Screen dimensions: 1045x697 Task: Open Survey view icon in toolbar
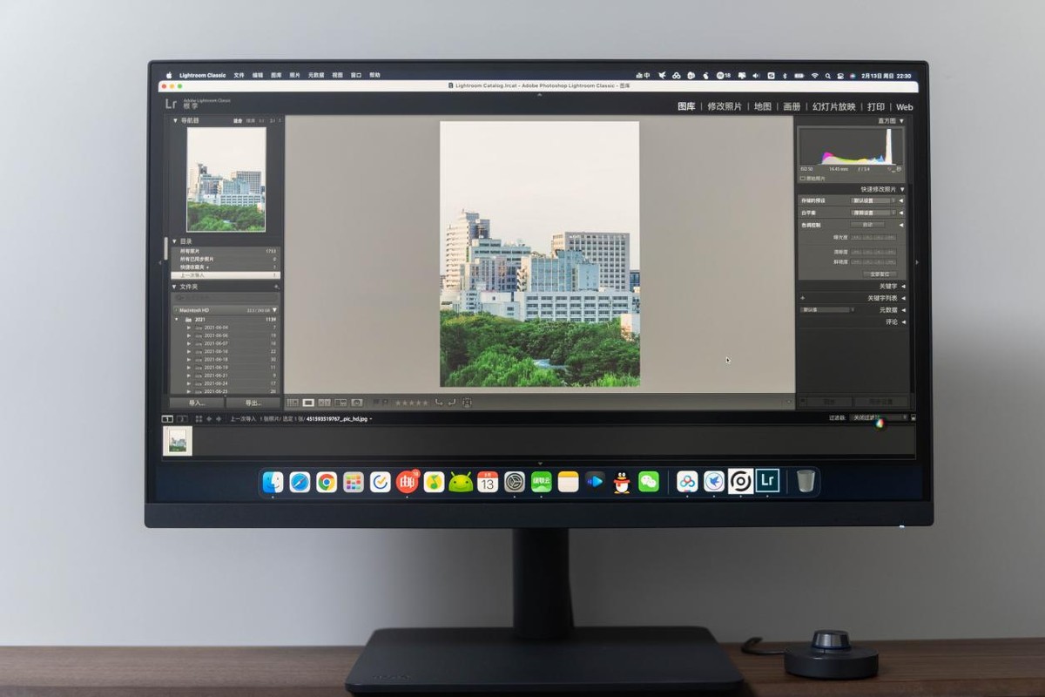tap(340, 403)
